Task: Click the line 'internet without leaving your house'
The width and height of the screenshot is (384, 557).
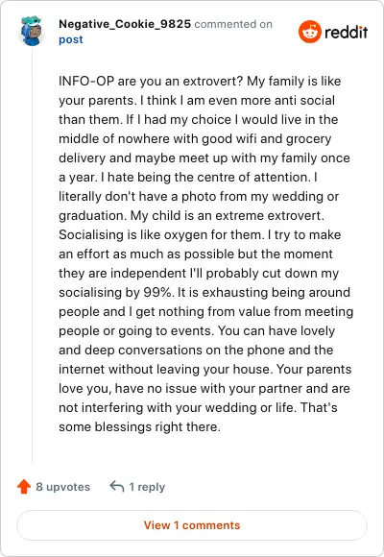Action: (205, 369)
